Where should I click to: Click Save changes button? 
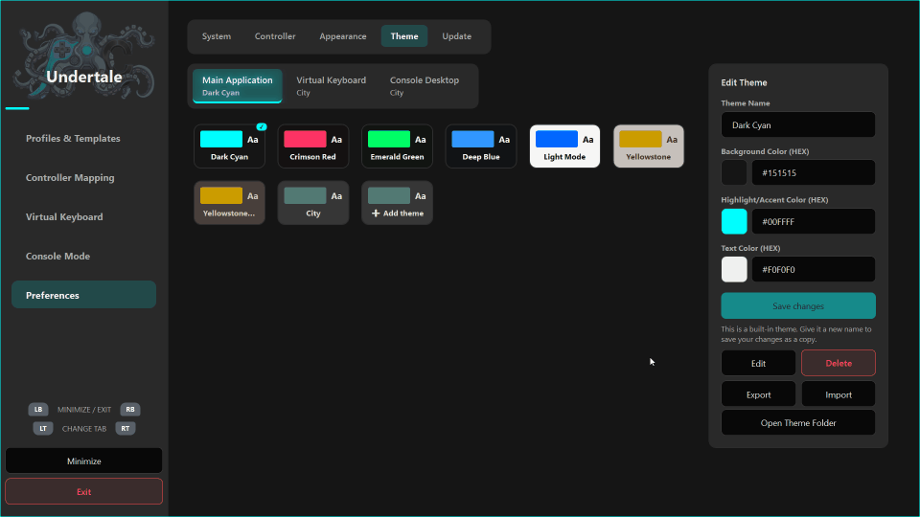pyautogui.click(x=798, y=306)
